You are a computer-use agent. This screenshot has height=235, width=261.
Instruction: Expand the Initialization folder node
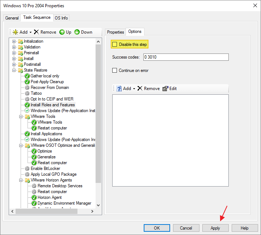[x=14, y=41]
